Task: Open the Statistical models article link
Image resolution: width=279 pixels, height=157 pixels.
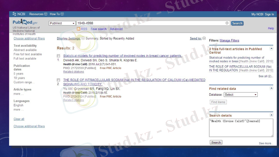Action: (122, 56)
